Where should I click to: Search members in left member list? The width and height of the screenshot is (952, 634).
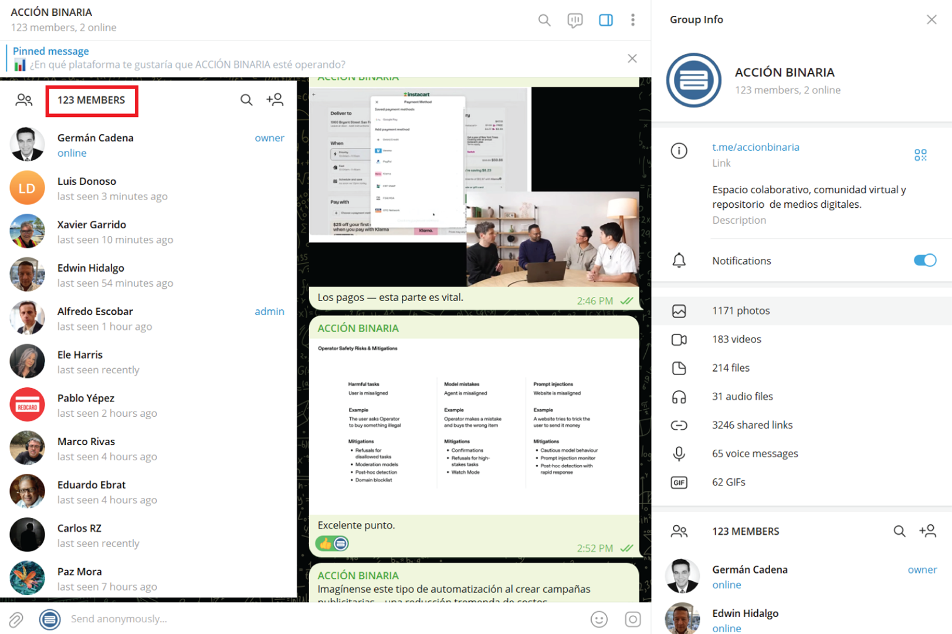246,100
